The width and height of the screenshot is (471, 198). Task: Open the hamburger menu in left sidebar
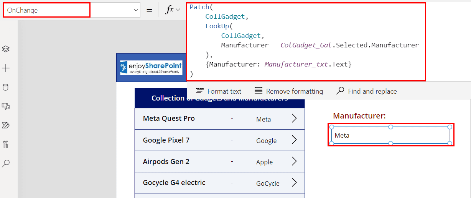(6, 30)
